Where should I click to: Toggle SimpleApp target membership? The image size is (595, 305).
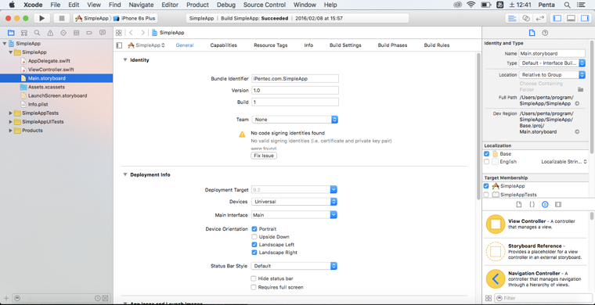click(486, 186)
